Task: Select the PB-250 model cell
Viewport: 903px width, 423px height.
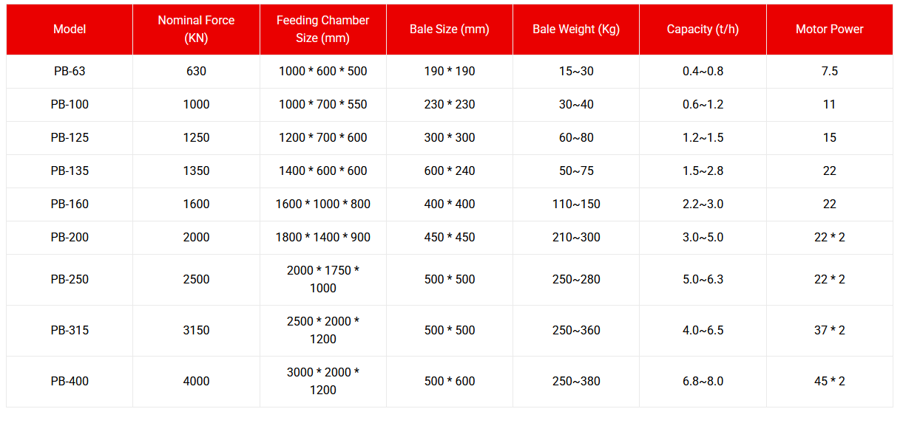Action: [x=70, y=280]
